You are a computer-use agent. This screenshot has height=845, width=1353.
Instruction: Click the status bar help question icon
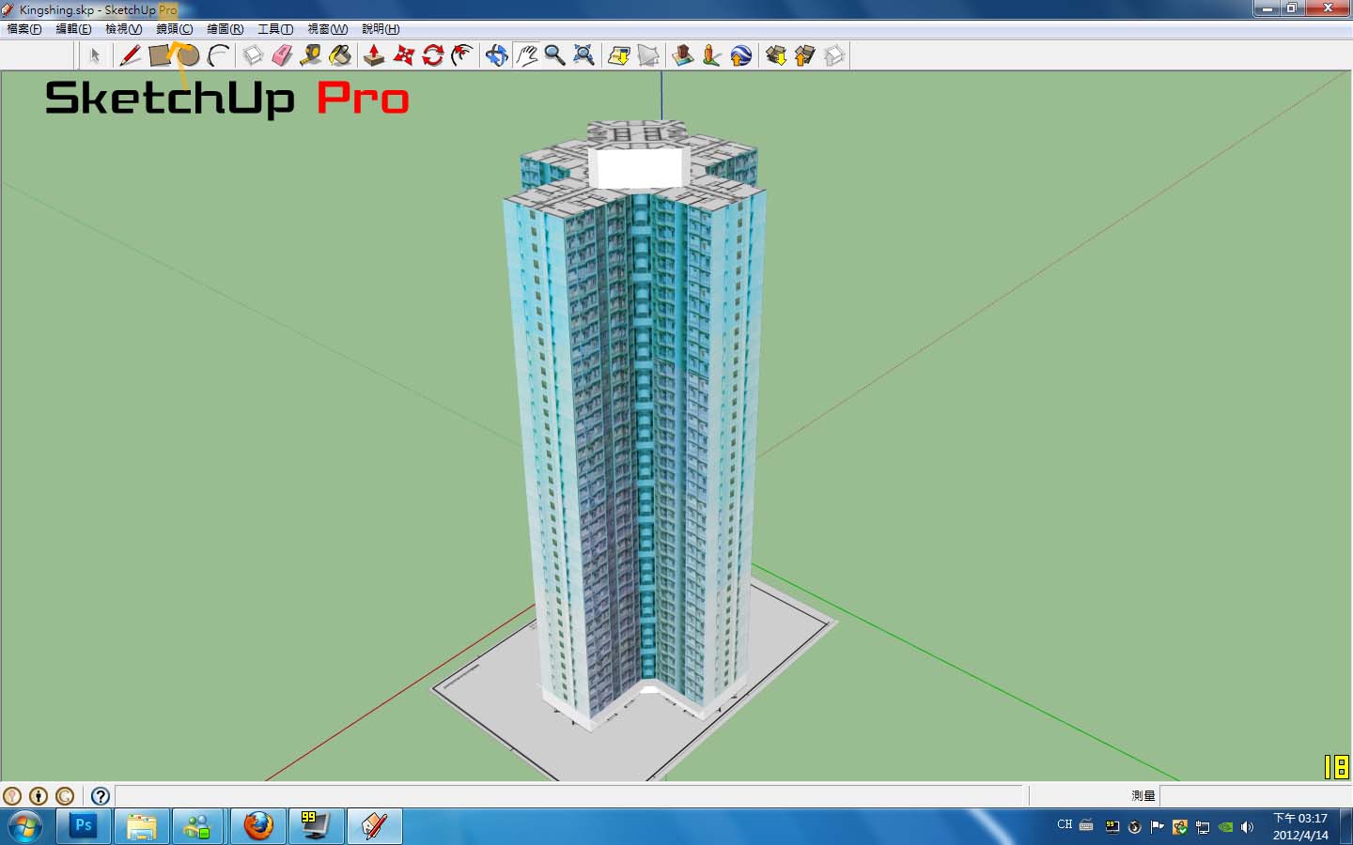click(x=101, y=796)
